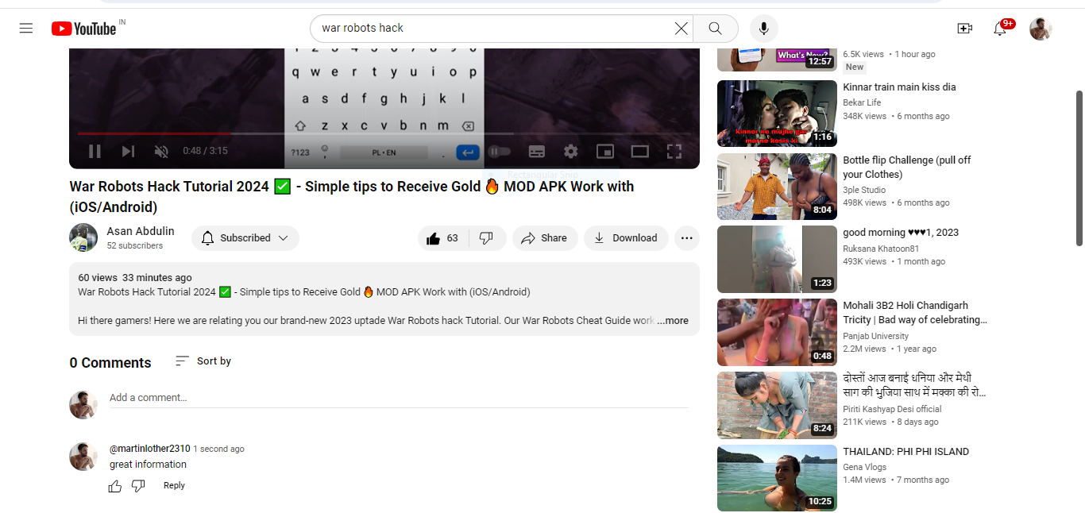
Task: Pause the video
Action: 95,151
